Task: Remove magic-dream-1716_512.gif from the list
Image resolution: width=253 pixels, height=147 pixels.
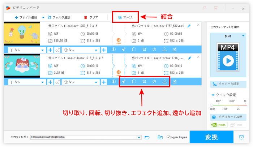Action: tap(198, 57)
